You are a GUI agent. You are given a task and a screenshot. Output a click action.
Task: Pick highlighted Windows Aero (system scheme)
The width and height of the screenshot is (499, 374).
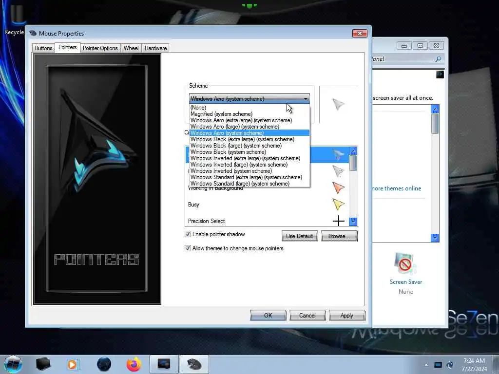249,133
